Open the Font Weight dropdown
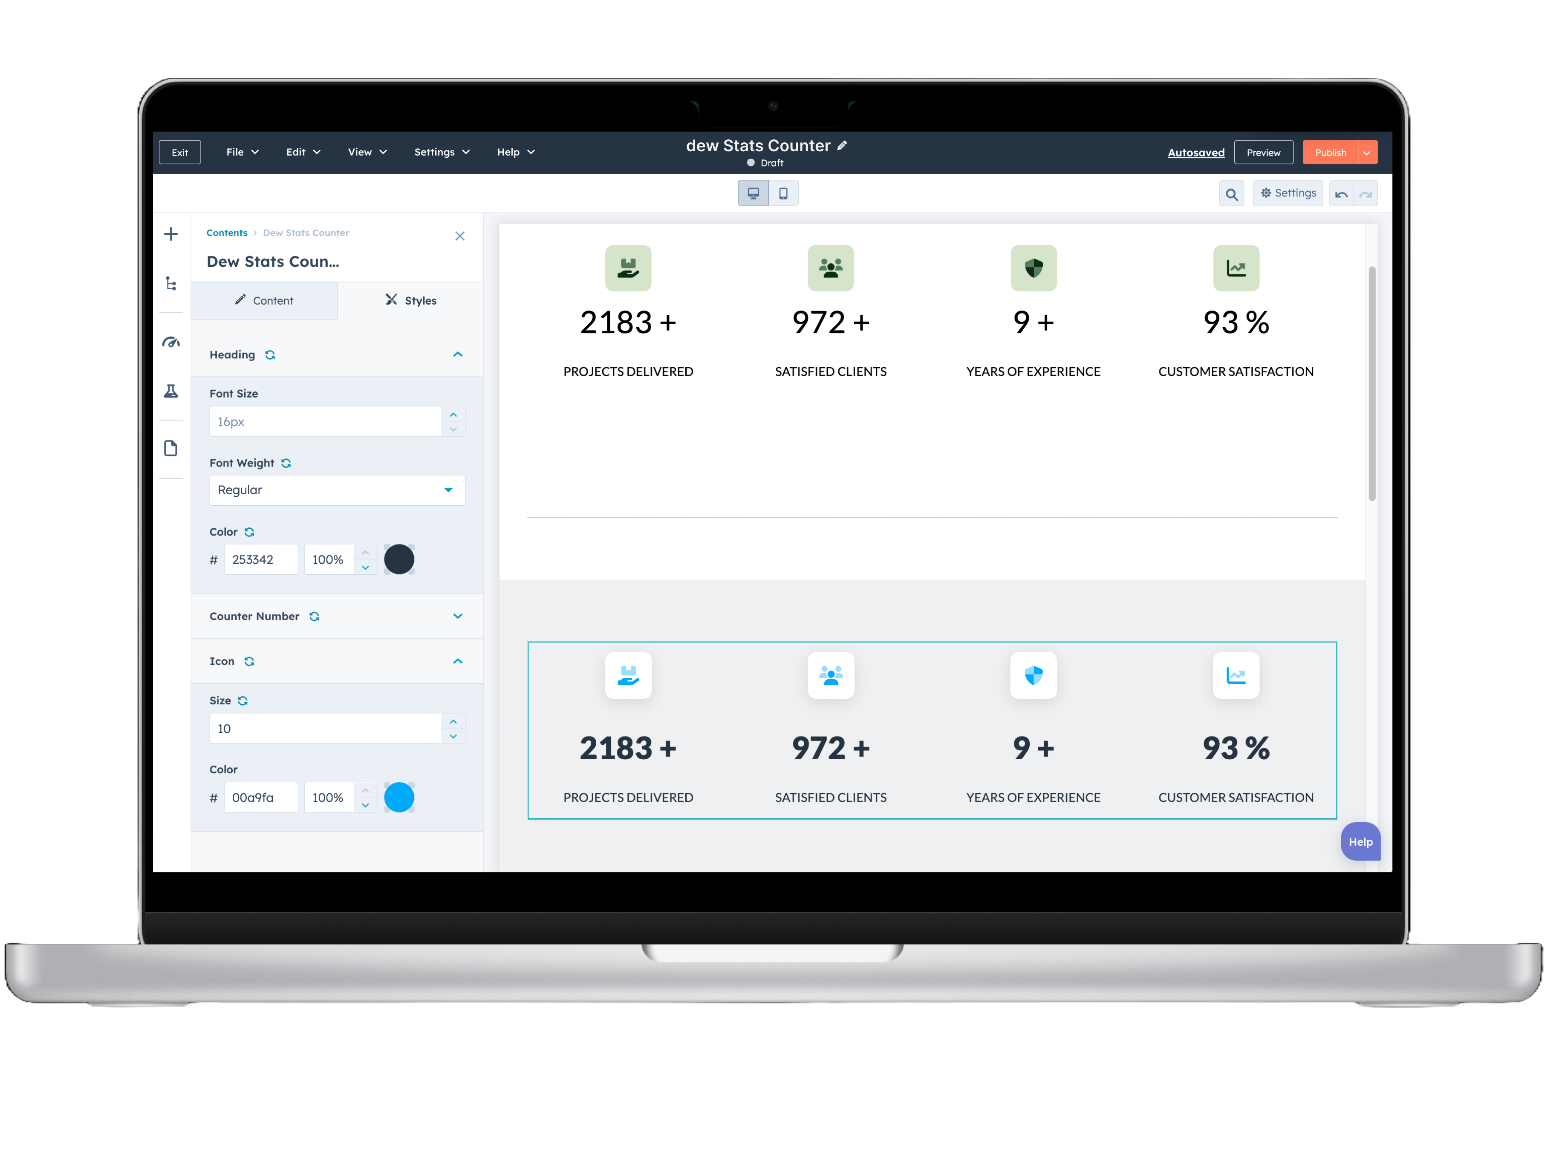Screen dimensions: 1545x1158 337,490
